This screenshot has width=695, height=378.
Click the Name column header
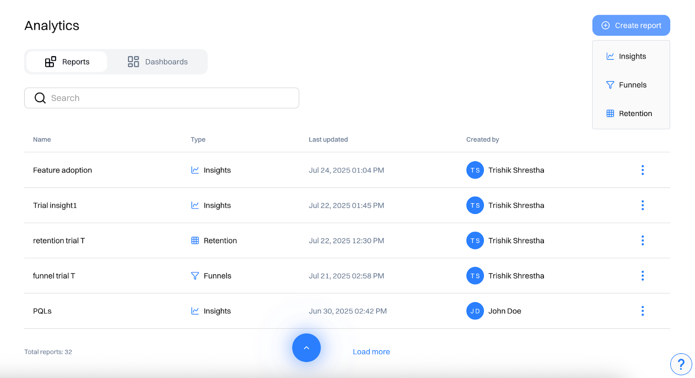(42, 139)
